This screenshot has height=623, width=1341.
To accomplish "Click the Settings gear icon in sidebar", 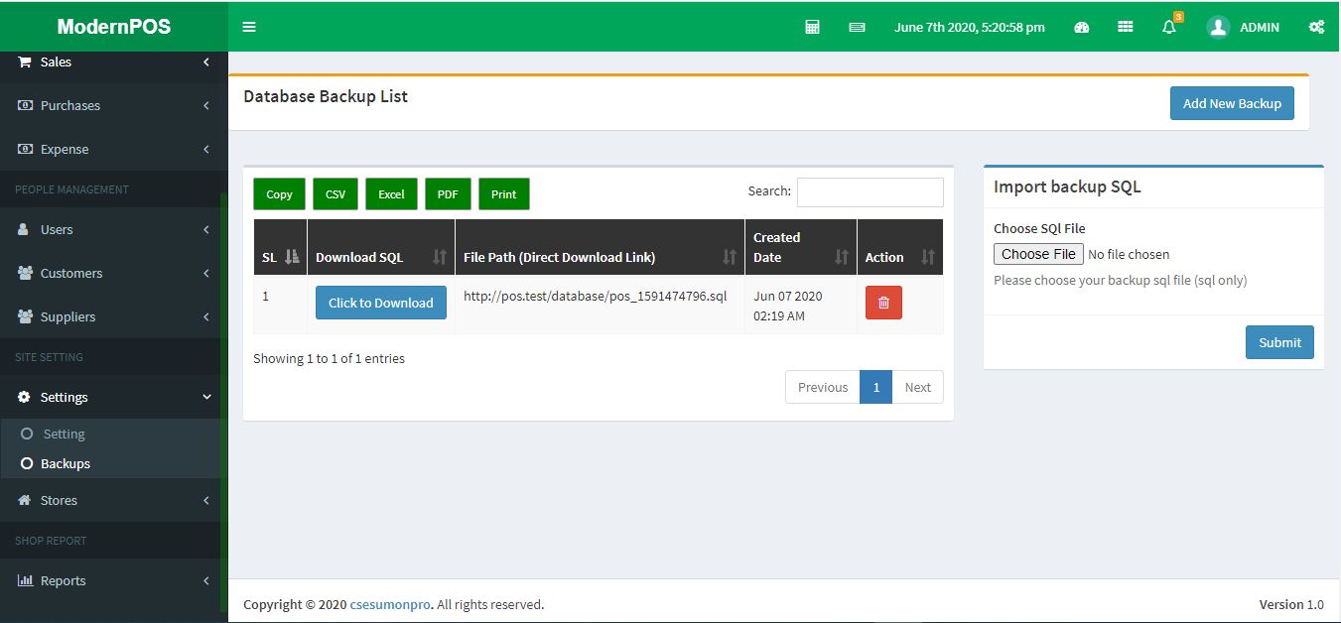I will tap(25, 397).
